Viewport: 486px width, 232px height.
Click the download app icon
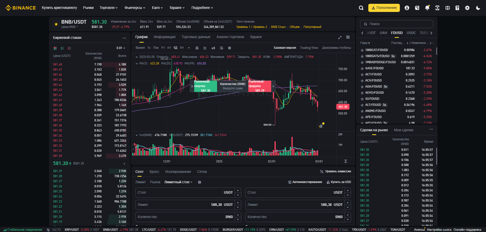click(x=437, y=8)
